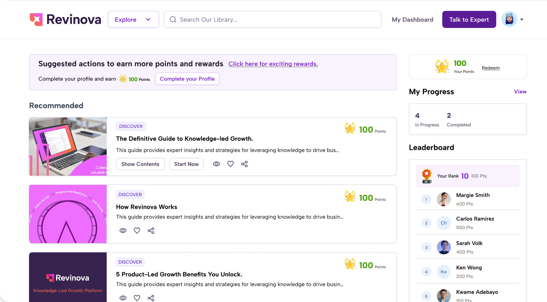Select Carlos Ramirez in the leaderboard
Viewport: 547px width, 302px height.
coord(468,223)
